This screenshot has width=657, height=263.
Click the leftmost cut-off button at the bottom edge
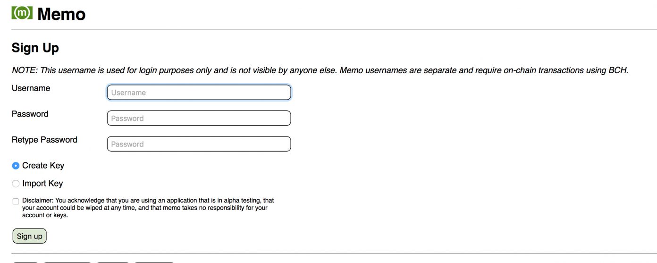pos(25,262)
